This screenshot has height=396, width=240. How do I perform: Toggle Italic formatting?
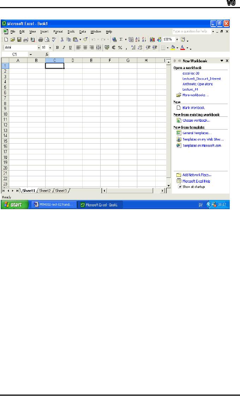[64, 47]
